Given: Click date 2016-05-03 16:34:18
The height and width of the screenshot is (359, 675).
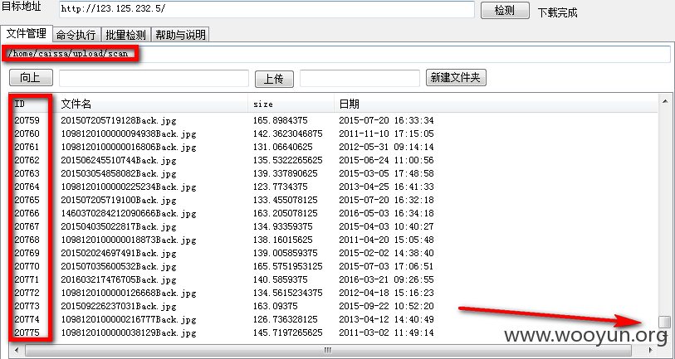Looking at the screenshot, I should pyautogui.click(x=386, y=214).
